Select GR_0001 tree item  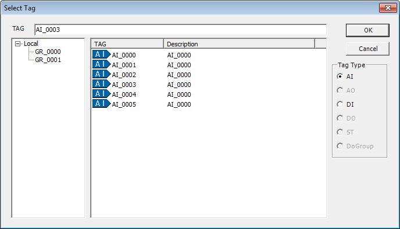click(48, 60)
